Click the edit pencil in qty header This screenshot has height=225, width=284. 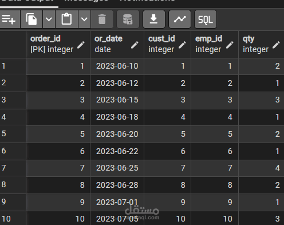(276, 45)
